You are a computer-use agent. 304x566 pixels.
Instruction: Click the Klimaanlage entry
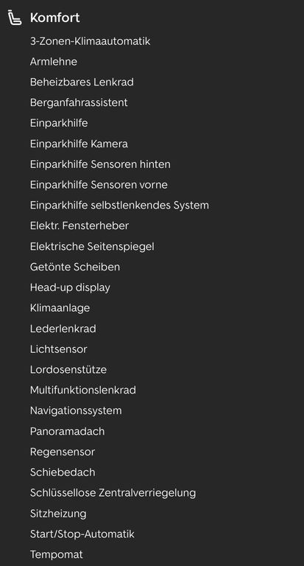[x=60, y=308]
